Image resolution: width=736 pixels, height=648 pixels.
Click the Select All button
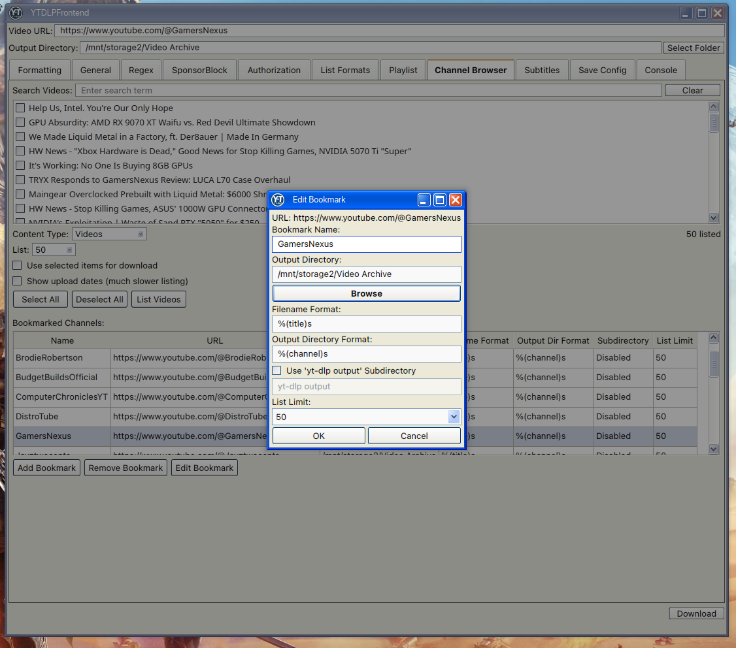[x=41, y=299]
